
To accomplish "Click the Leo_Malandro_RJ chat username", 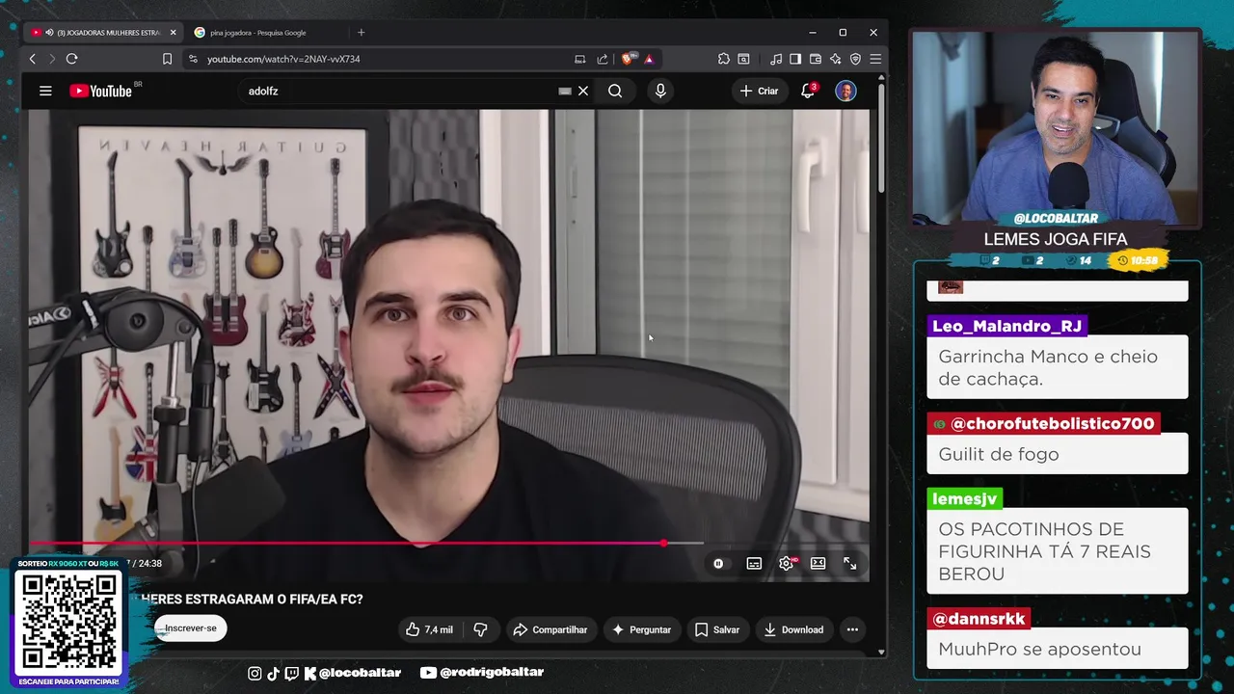I will point(1006,326).
